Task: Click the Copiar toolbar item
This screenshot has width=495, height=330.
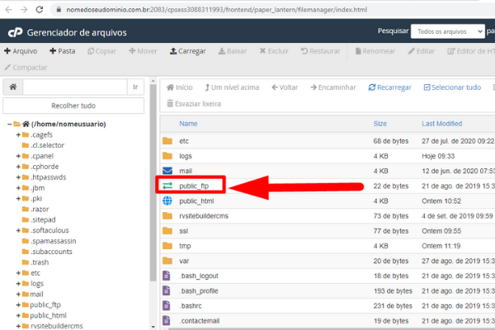Action: tap(101, 51)
